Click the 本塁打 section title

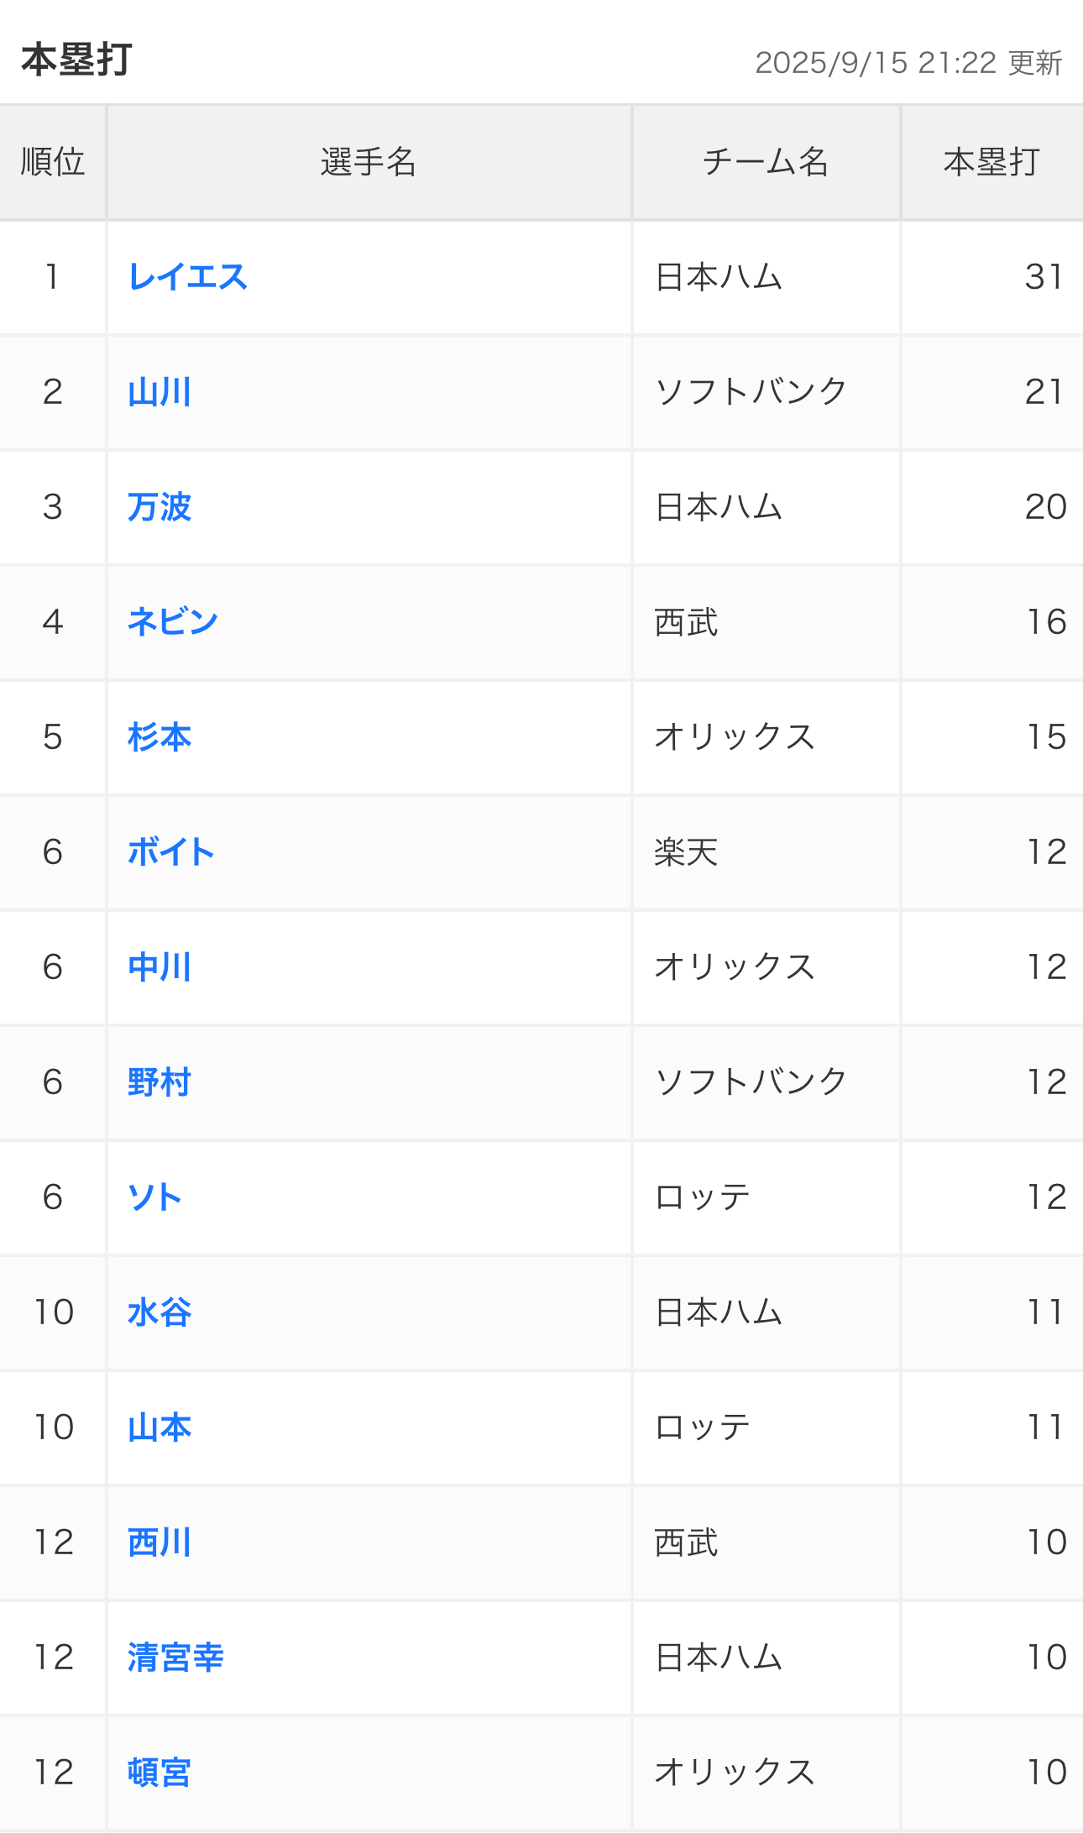click(x=76, y=60)
